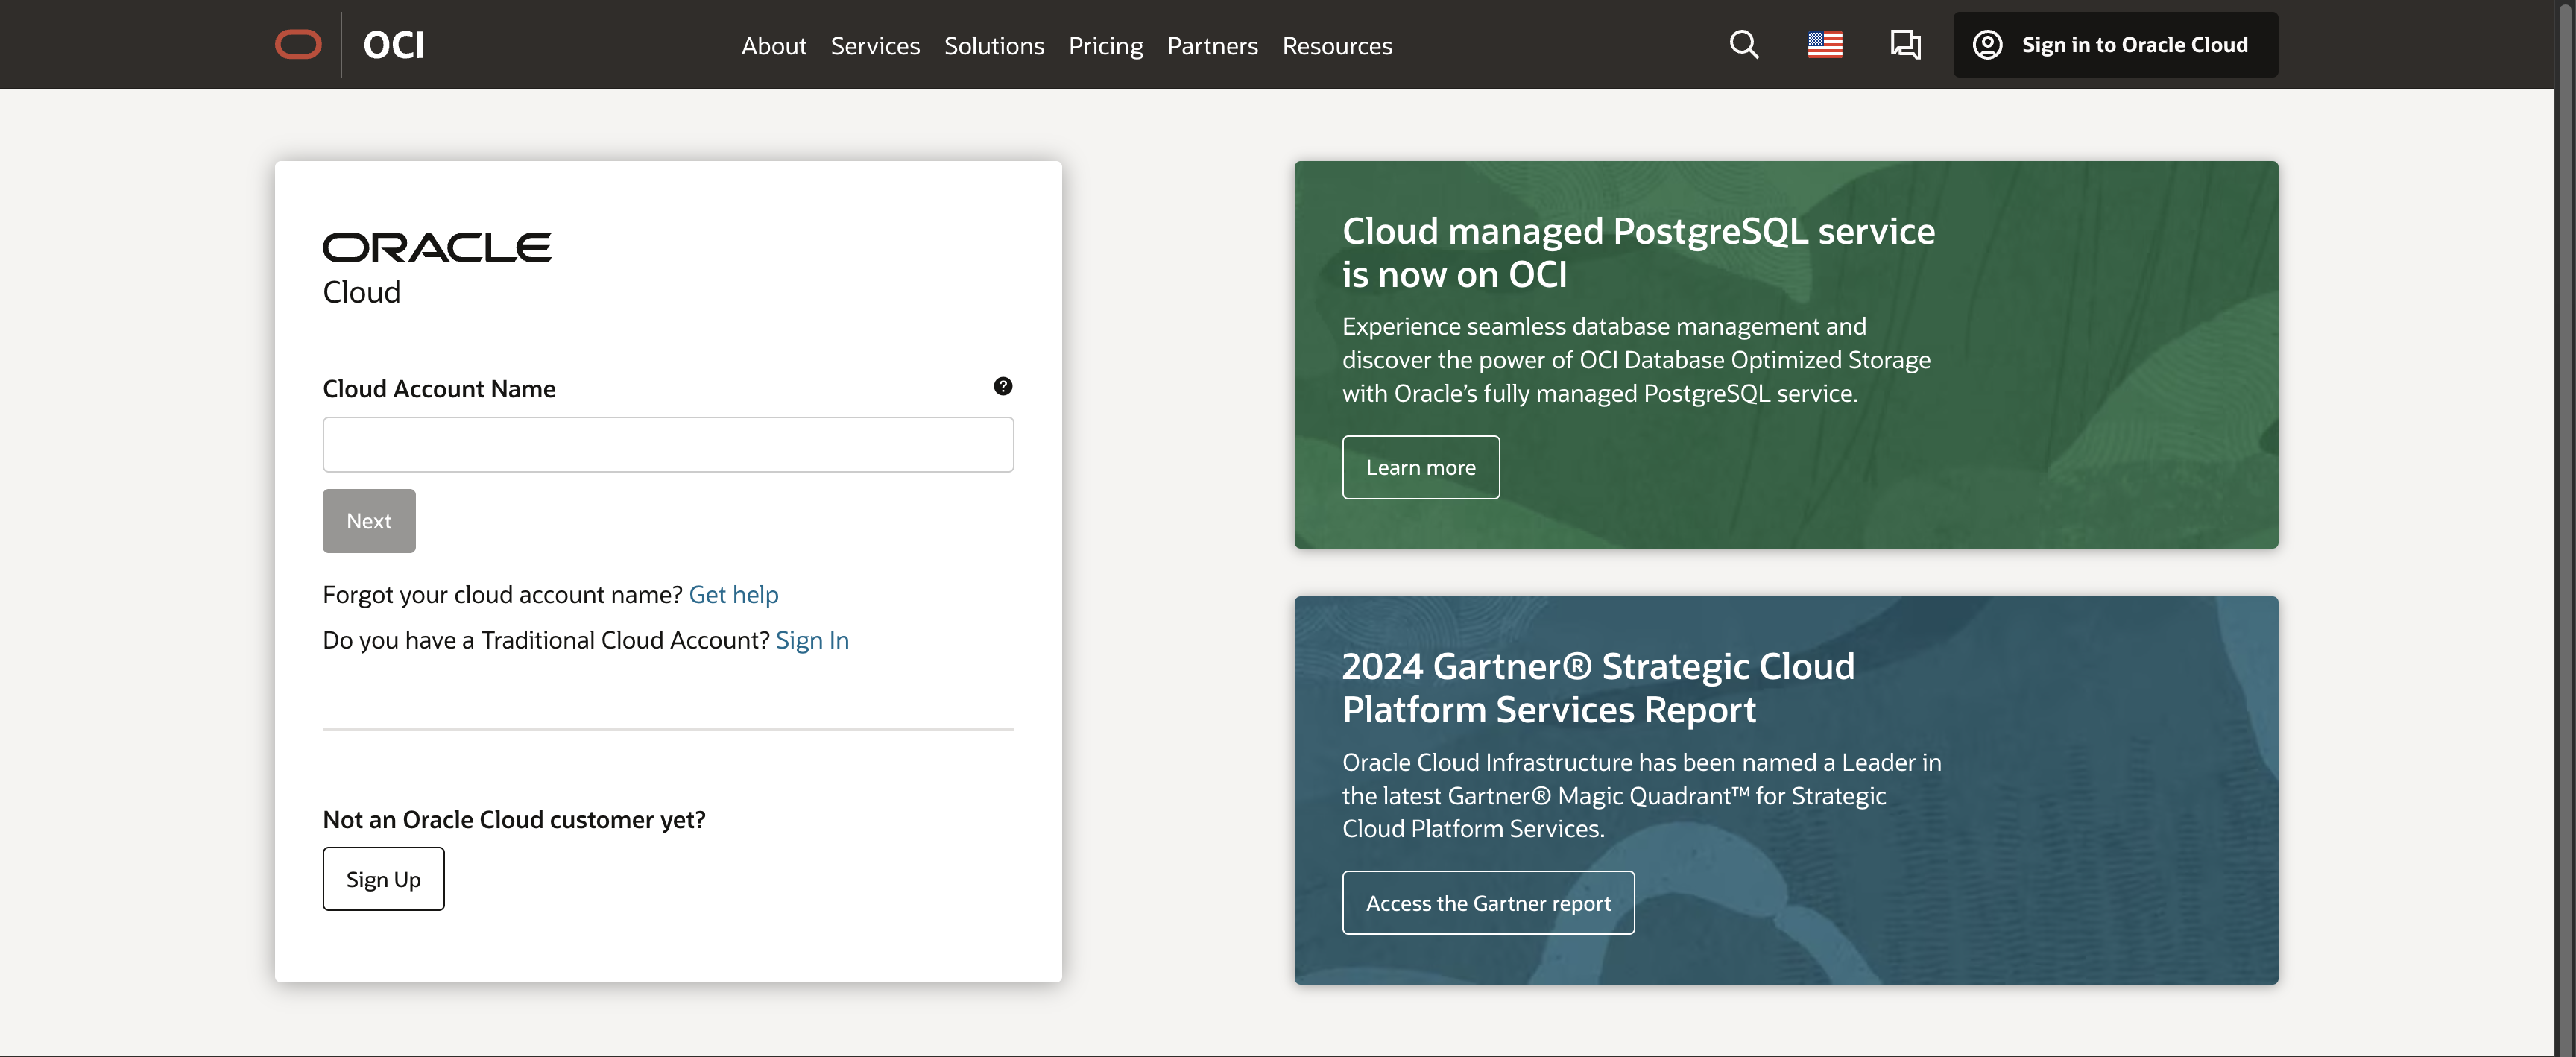Click '2024 Gartner Strategic Cloud Platform' heading

click(1598, 688)
